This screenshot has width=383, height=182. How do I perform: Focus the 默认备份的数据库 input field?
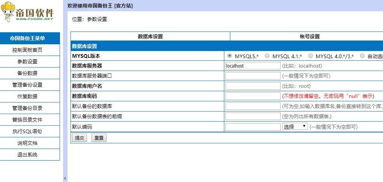[x=253, y=106]
